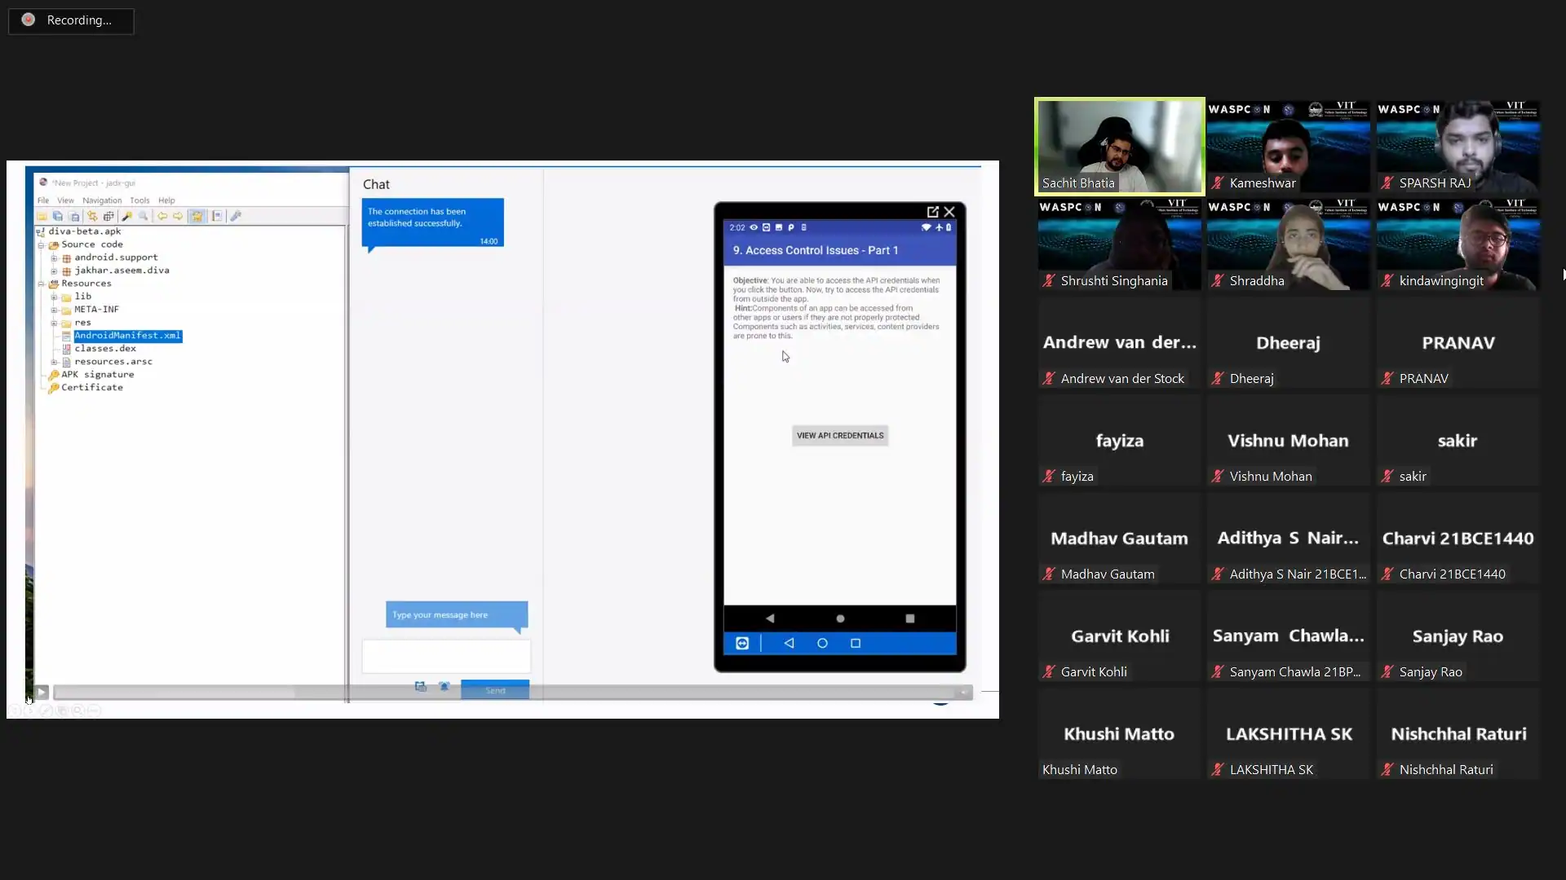
Task: Click the sync with editor arrows icon
Action: point(92,217)
